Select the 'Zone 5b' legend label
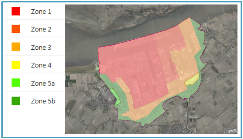The width and height of the screenshot is (243, 139). click(43, 101)
